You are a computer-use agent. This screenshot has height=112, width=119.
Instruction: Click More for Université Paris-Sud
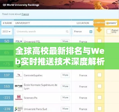65,109
